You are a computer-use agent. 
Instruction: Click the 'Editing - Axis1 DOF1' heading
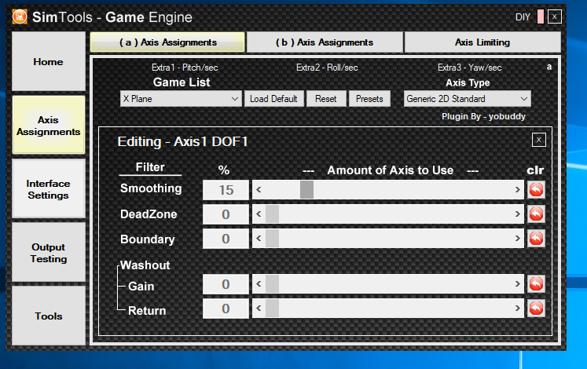pyautogui.click(x=182, y=141)
